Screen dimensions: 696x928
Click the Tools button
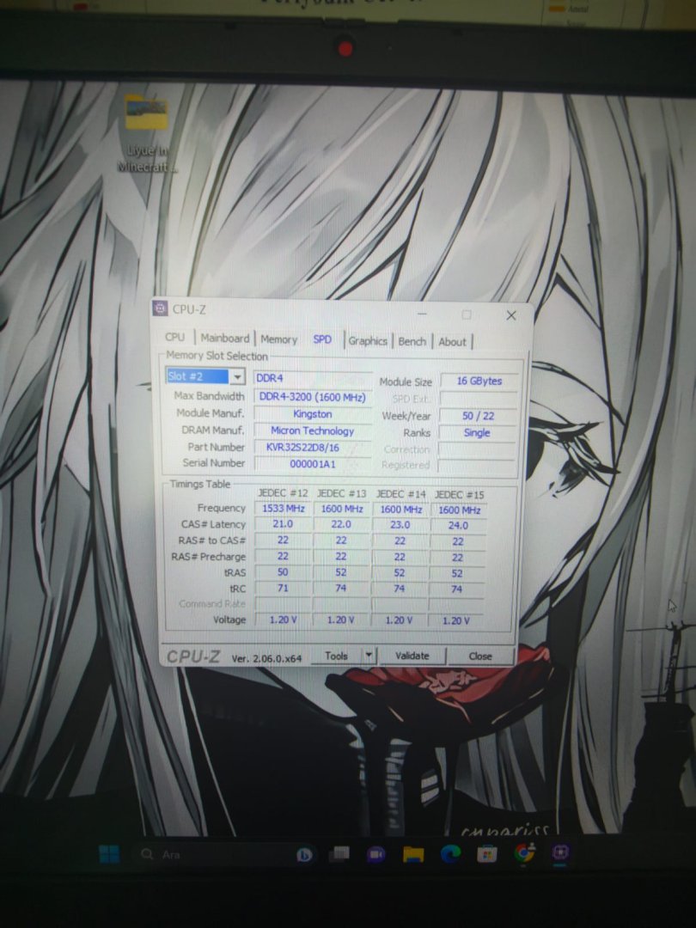coord(336,656)
